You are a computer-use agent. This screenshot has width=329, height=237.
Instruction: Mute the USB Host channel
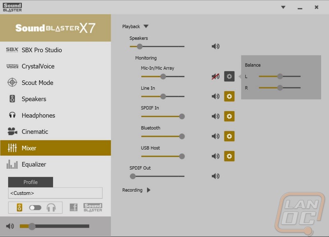coord(215,156)
